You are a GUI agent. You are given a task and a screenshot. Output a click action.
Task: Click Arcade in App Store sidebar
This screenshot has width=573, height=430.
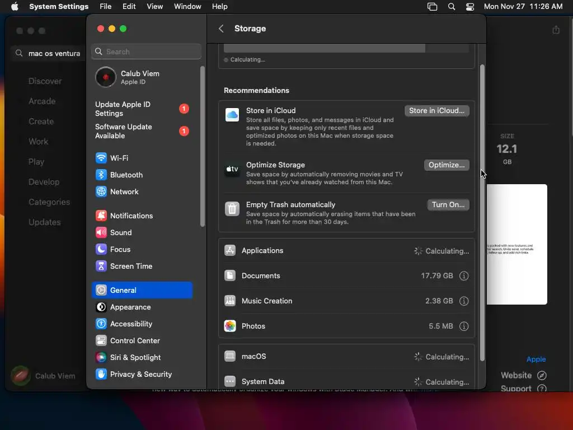point(42,101)
